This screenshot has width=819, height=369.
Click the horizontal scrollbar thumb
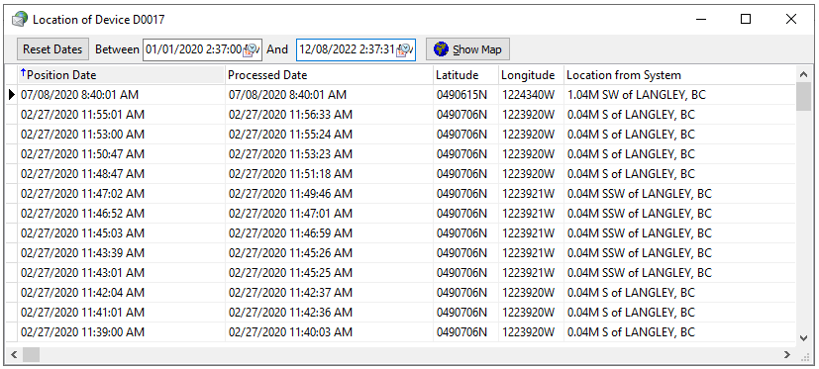click(32, 355)
